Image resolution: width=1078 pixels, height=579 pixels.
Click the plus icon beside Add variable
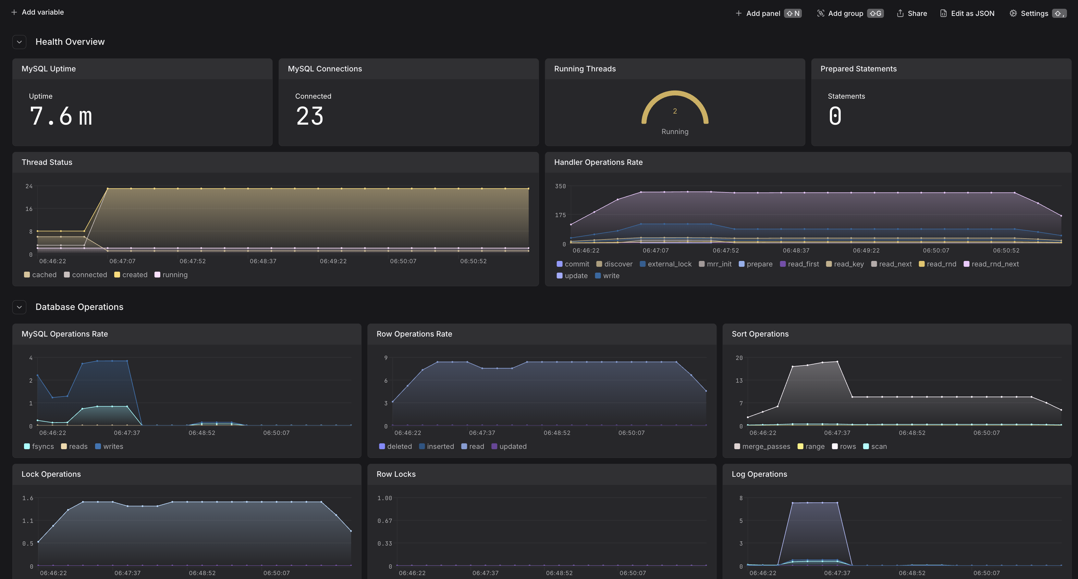click(14, 12)
